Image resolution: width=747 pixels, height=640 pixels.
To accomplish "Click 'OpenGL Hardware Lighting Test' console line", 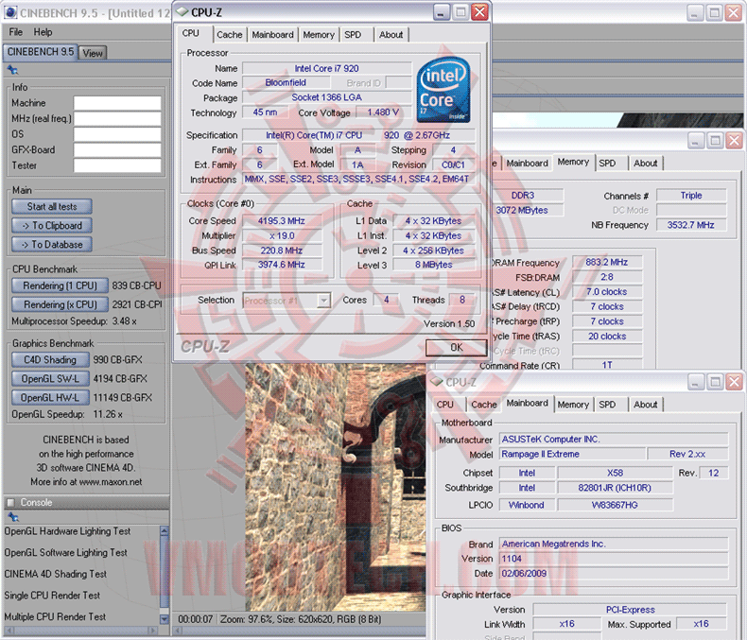I will [x=67, y=531].
